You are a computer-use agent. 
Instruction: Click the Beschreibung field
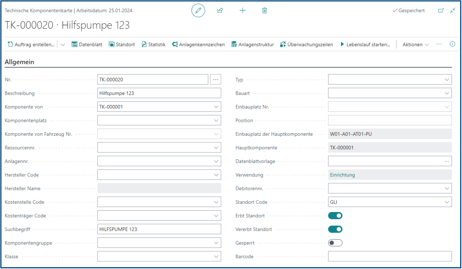coord(159,93)
